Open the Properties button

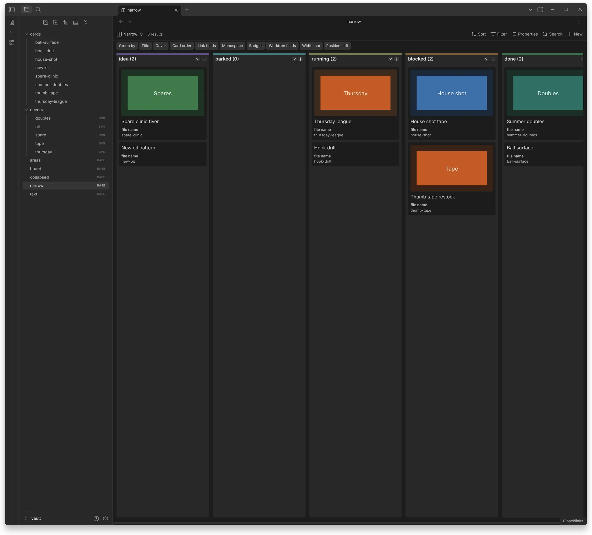[x=524, y=34]
